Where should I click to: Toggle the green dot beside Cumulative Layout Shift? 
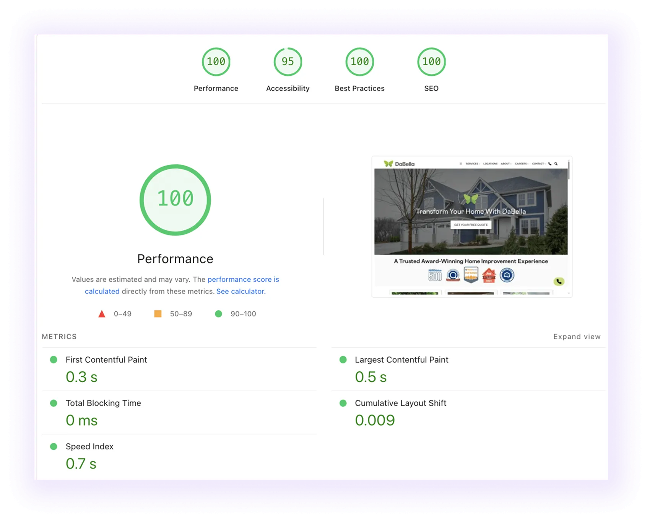pyautogui.click(x=343, y=402)
